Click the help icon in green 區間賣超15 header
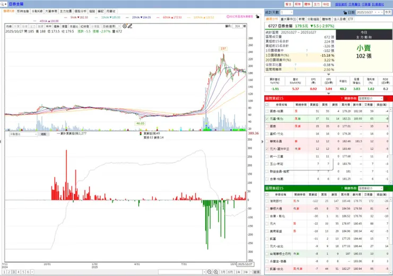 341,188
